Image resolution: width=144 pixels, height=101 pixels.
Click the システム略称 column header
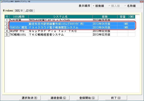click(19, 17)
